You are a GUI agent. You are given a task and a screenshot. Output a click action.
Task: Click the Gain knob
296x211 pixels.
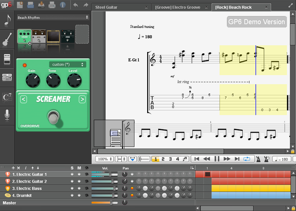tap(33, 81)
